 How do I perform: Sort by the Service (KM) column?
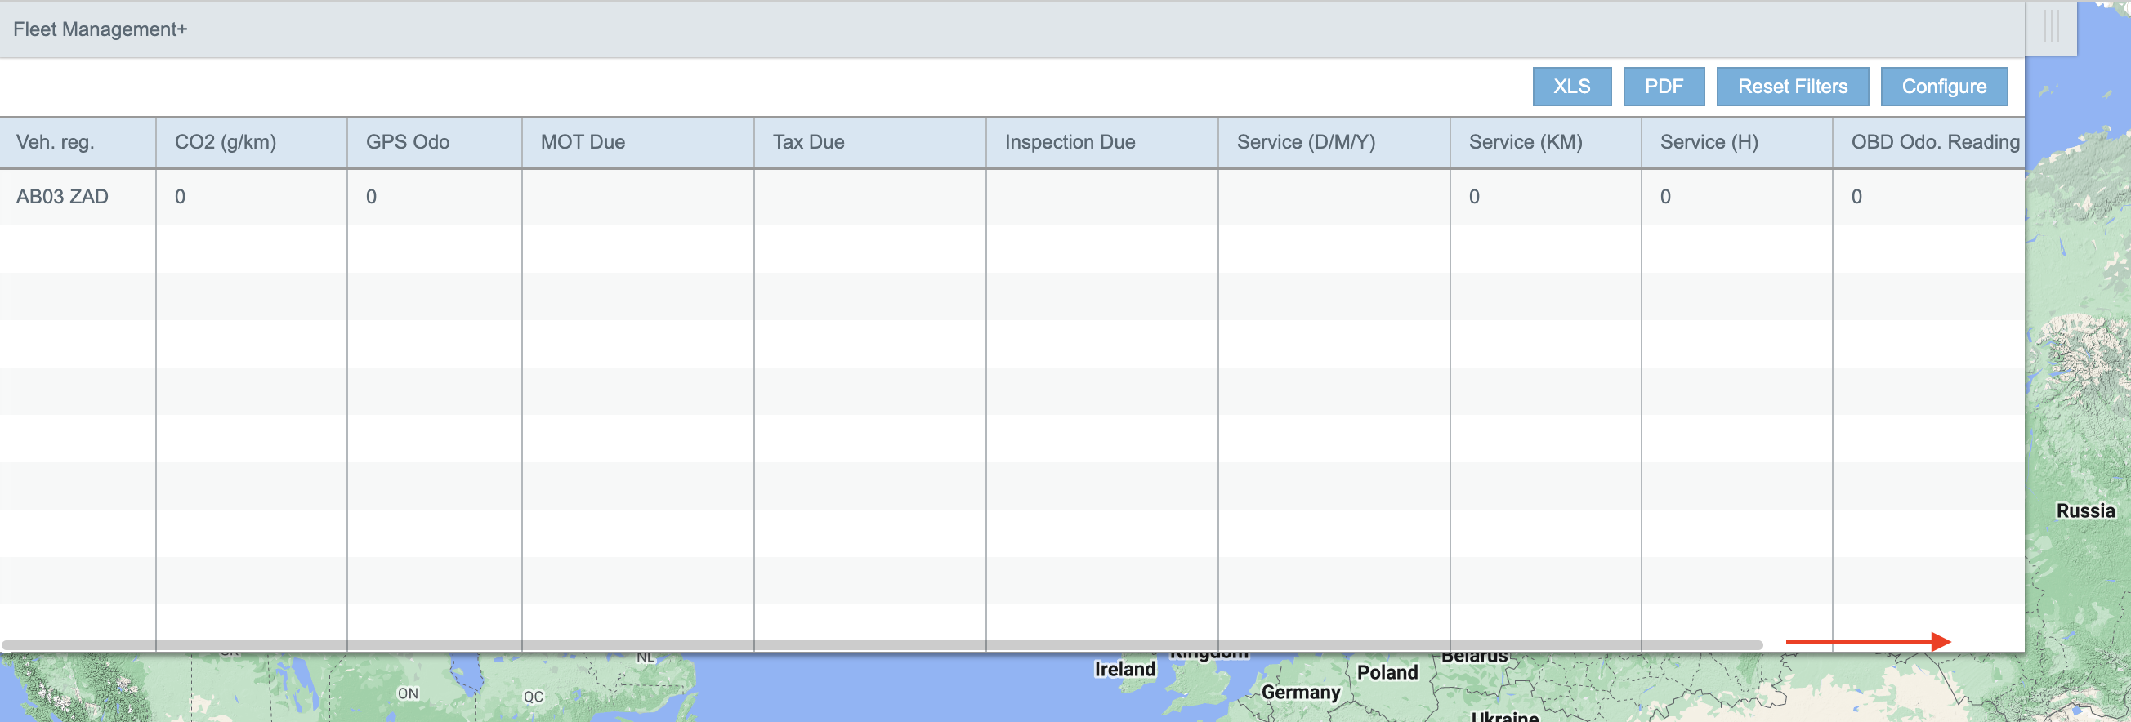(1525, 142)
